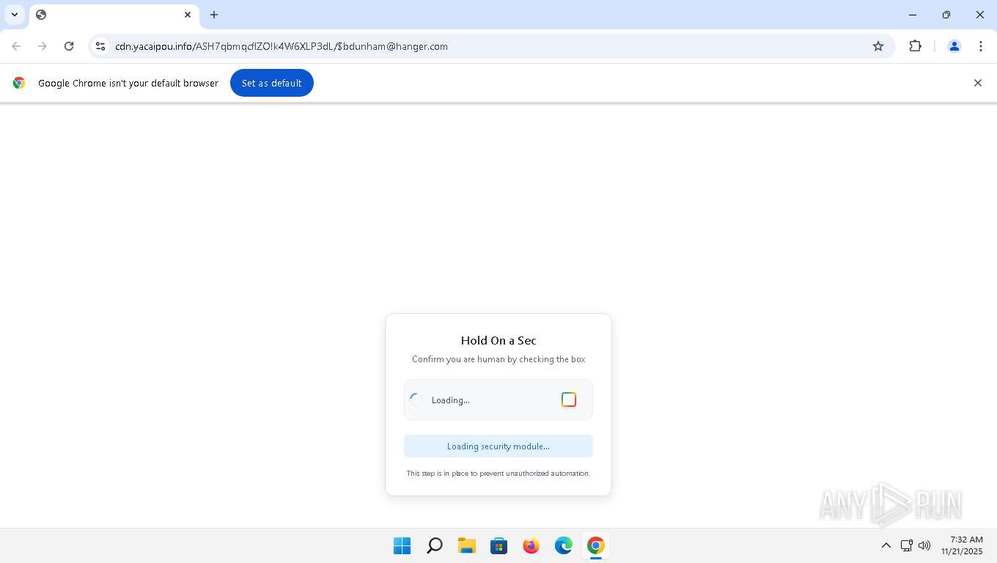Go back to previous page
The width and height of the screenshot is (997, 563).
[x=16, y=46]
